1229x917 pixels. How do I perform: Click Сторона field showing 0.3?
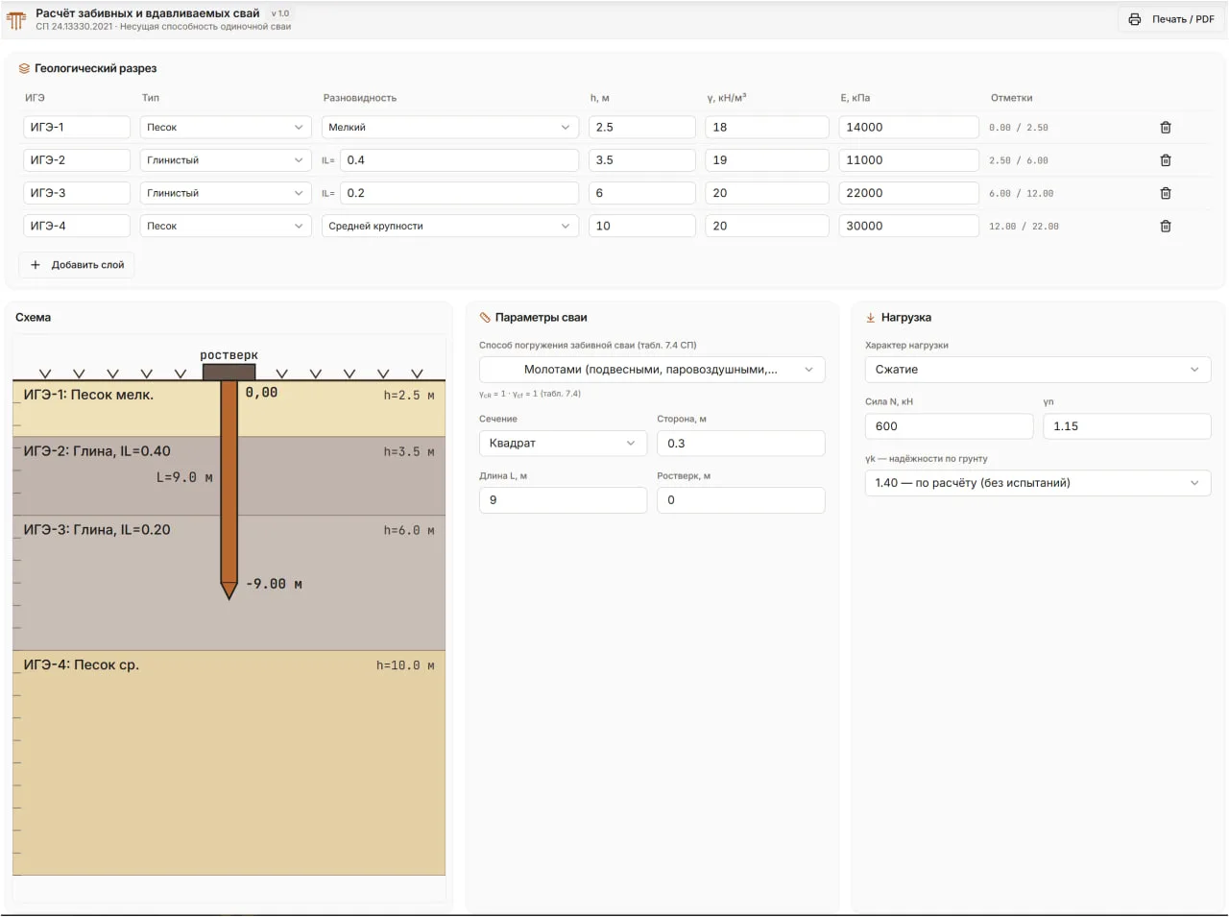click(741, 443)
